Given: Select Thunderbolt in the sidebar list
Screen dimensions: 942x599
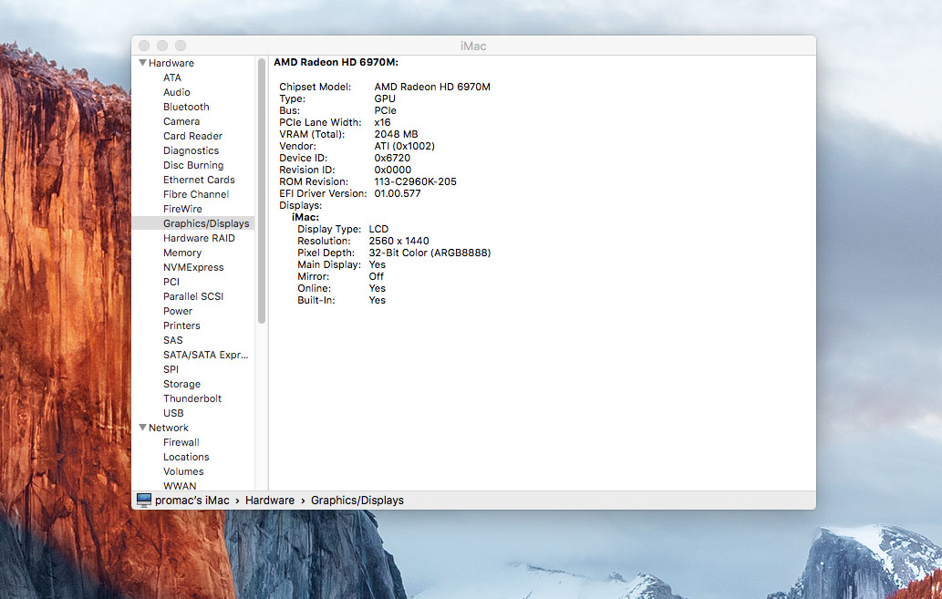Looking at the screenshot, I should [192, 398].
